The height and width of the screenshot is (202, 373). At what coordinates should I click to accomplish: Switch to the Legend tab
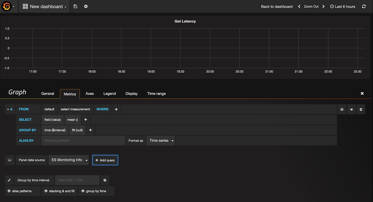point(110,93)
